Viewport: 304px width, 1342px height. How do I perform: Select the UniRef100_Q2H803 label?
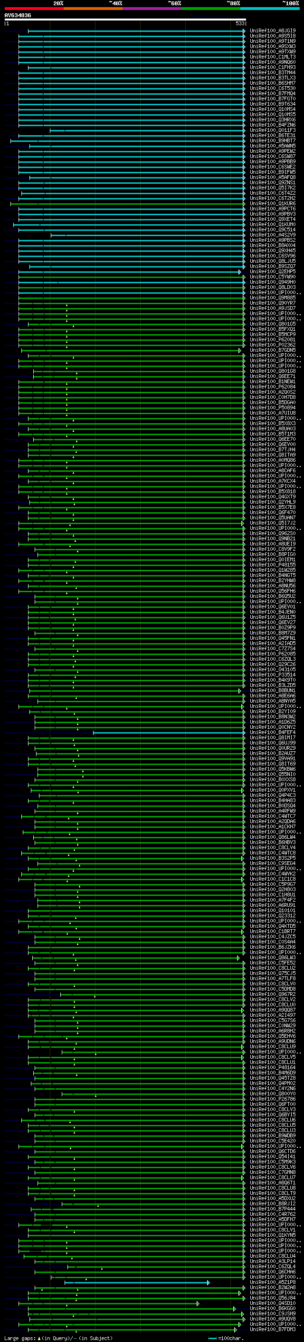(273, 890)
